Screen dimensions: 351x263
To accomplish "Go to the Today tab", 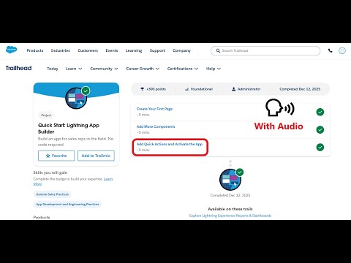I will (53, 69).
